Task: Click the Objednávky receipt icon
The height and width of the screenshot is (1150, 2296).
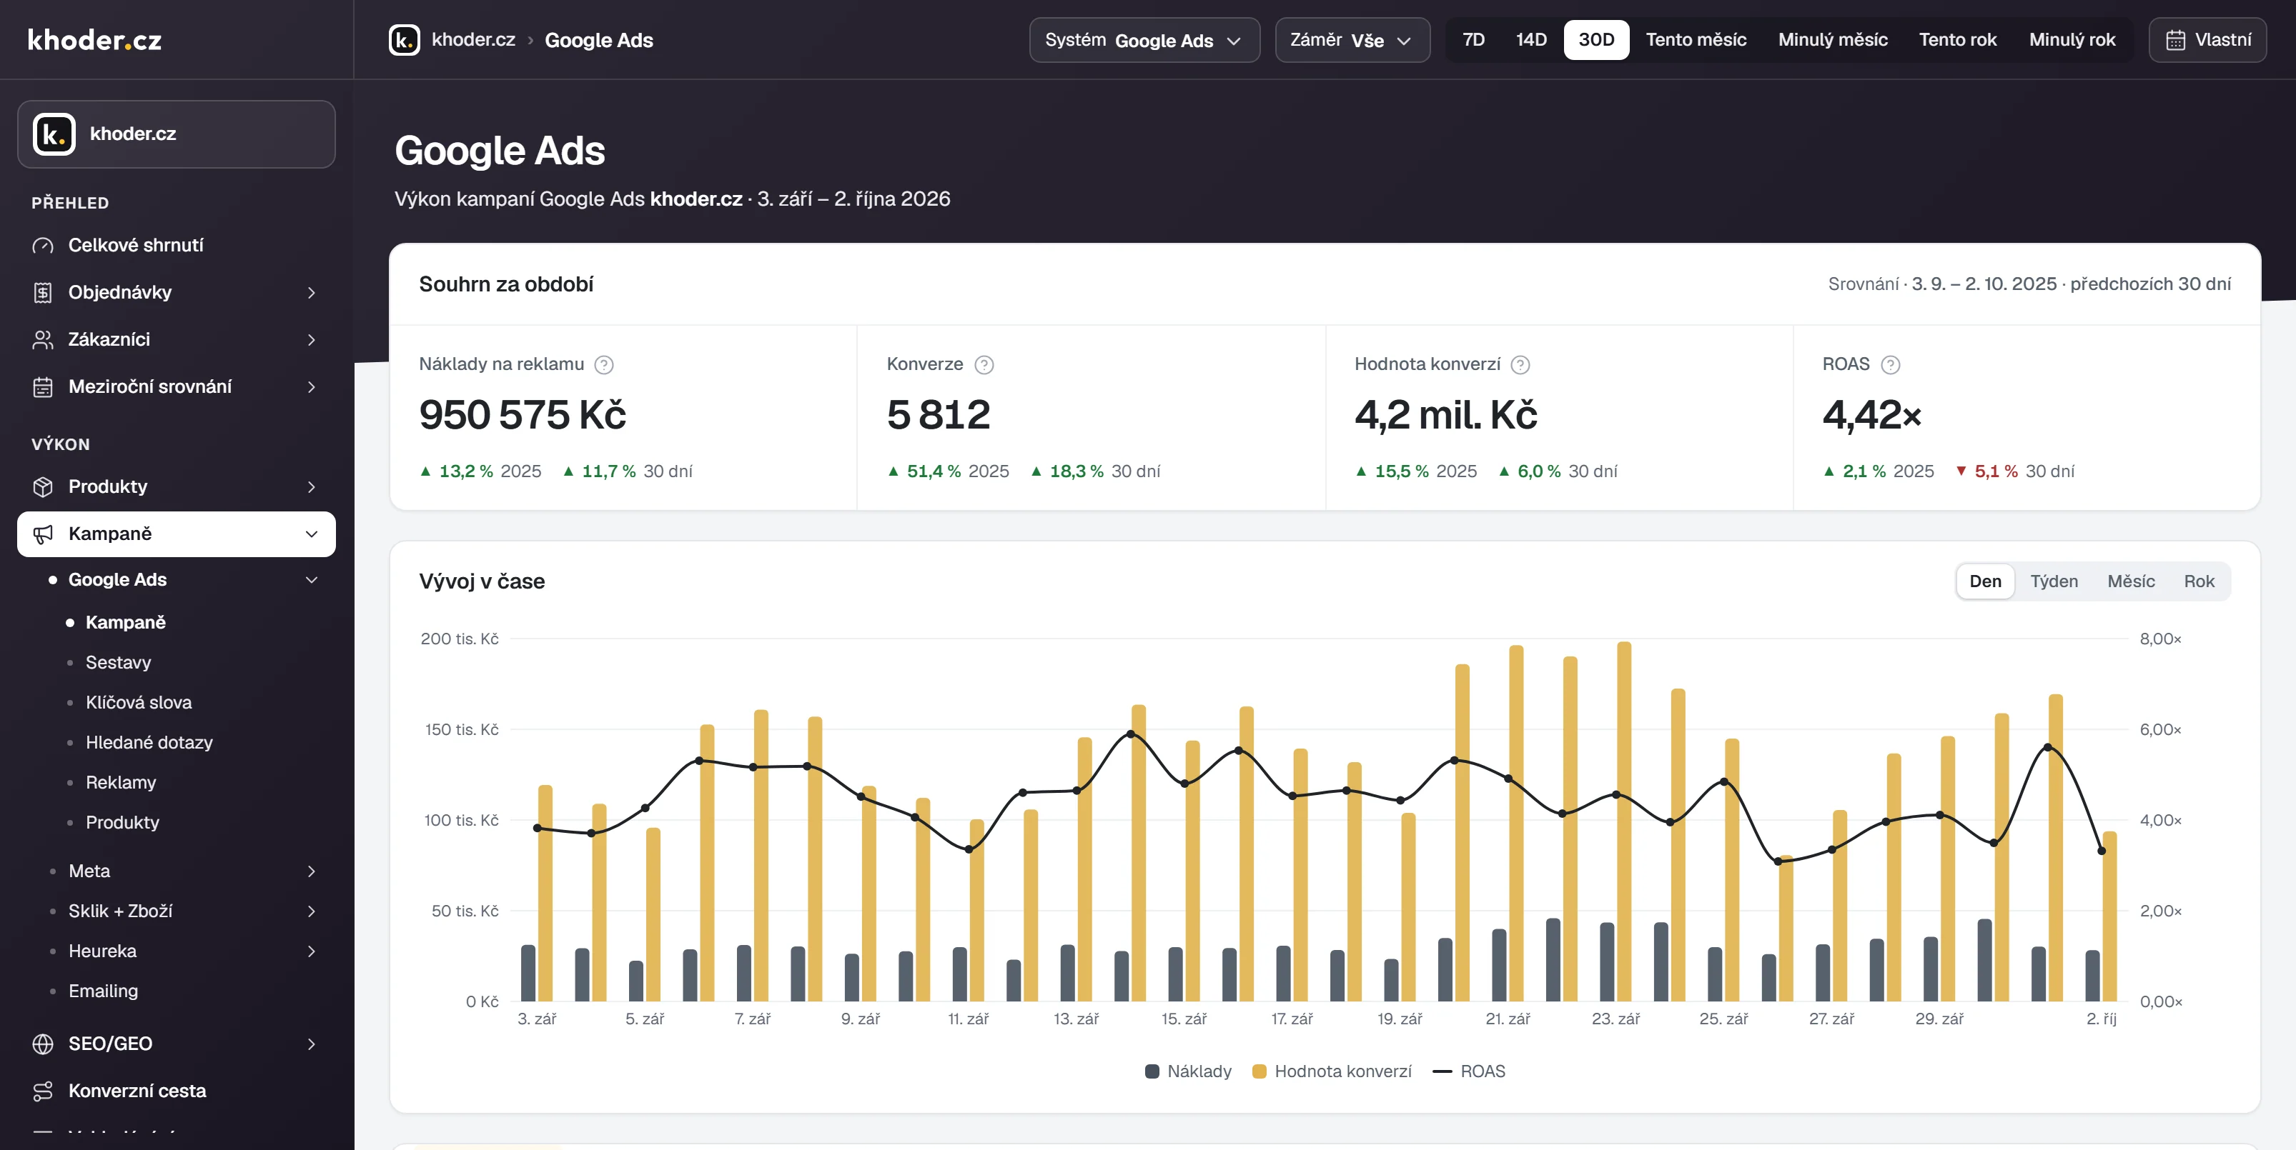Action: click(x=43, y=292)
